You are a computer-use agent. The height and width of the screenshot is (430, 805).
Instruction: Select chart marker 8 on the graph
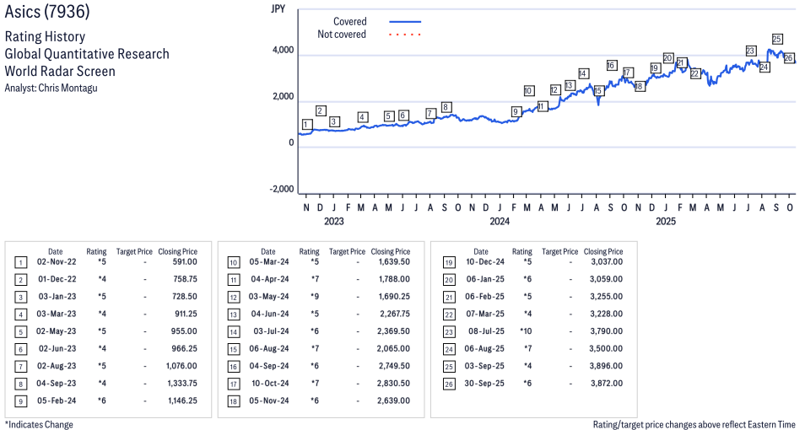coord(446,107)
